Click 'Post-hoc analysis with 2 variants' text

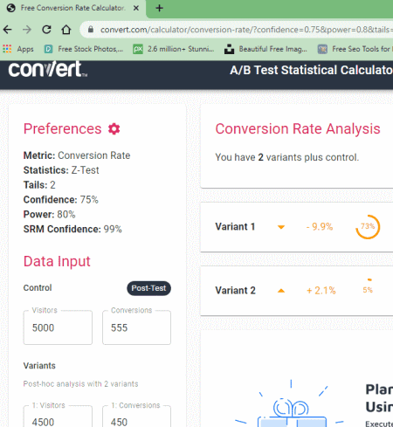pos(80,384)
